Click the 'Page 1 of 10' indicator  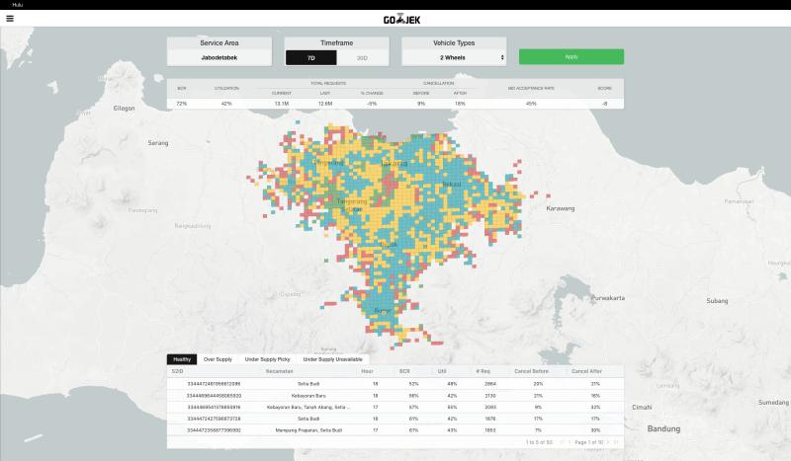click(x=588, y=442)
